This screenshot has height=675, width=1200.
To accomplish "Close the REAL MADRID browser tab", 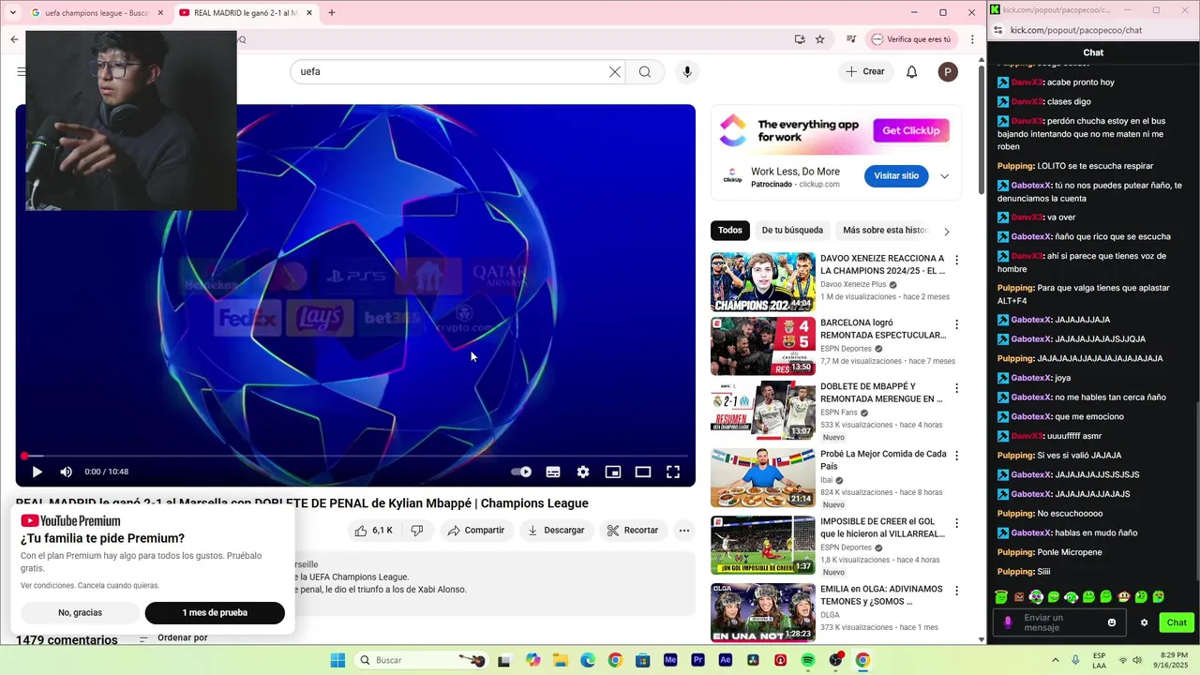I will point(309,13).
